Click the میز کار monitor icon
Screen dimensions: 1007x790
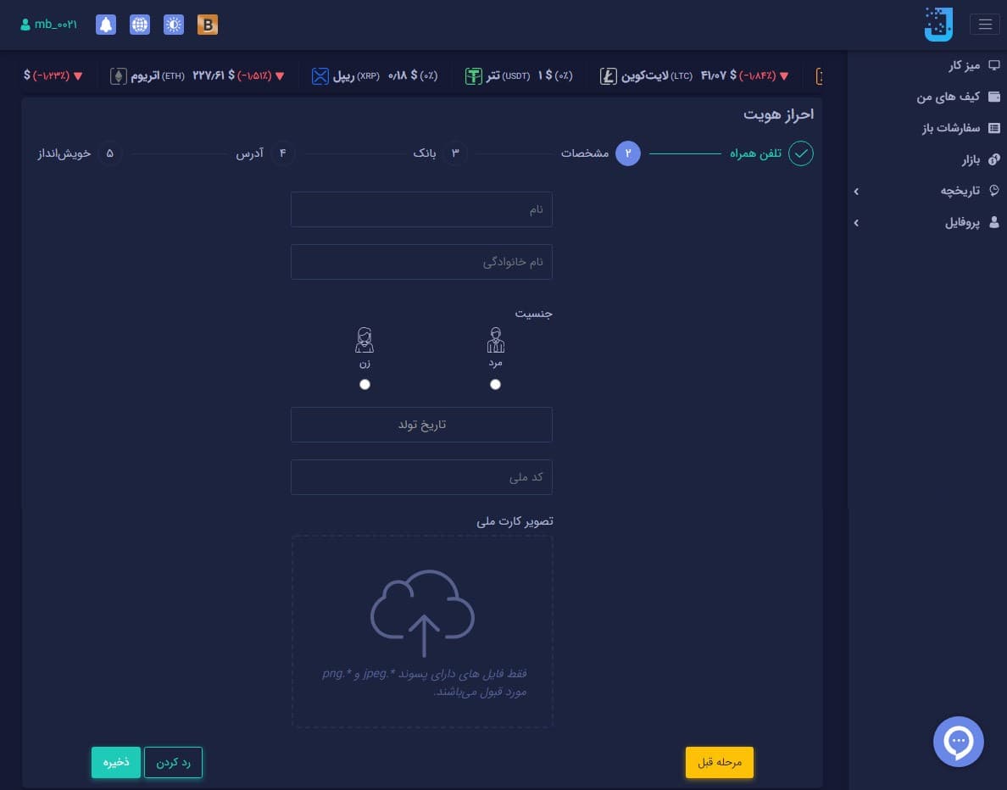point(994,65)
